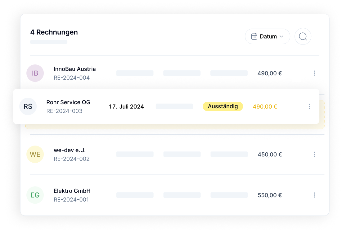The image size is (342, 232).
Task: Toggle the Ausständig status badge
Action: point(223,106)
